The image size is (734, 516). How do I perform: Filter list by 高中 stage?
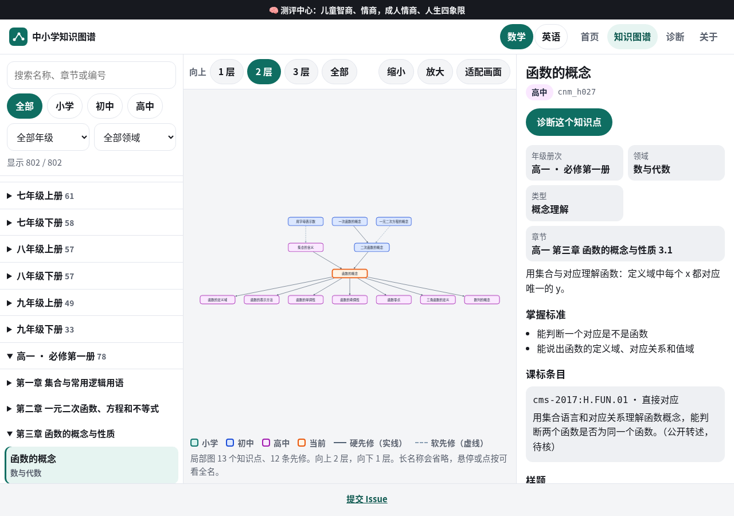(x=145, y=106)
